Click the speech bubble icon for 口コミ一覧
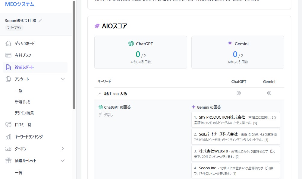Screen dimensions: 302x179 point(8,124)
